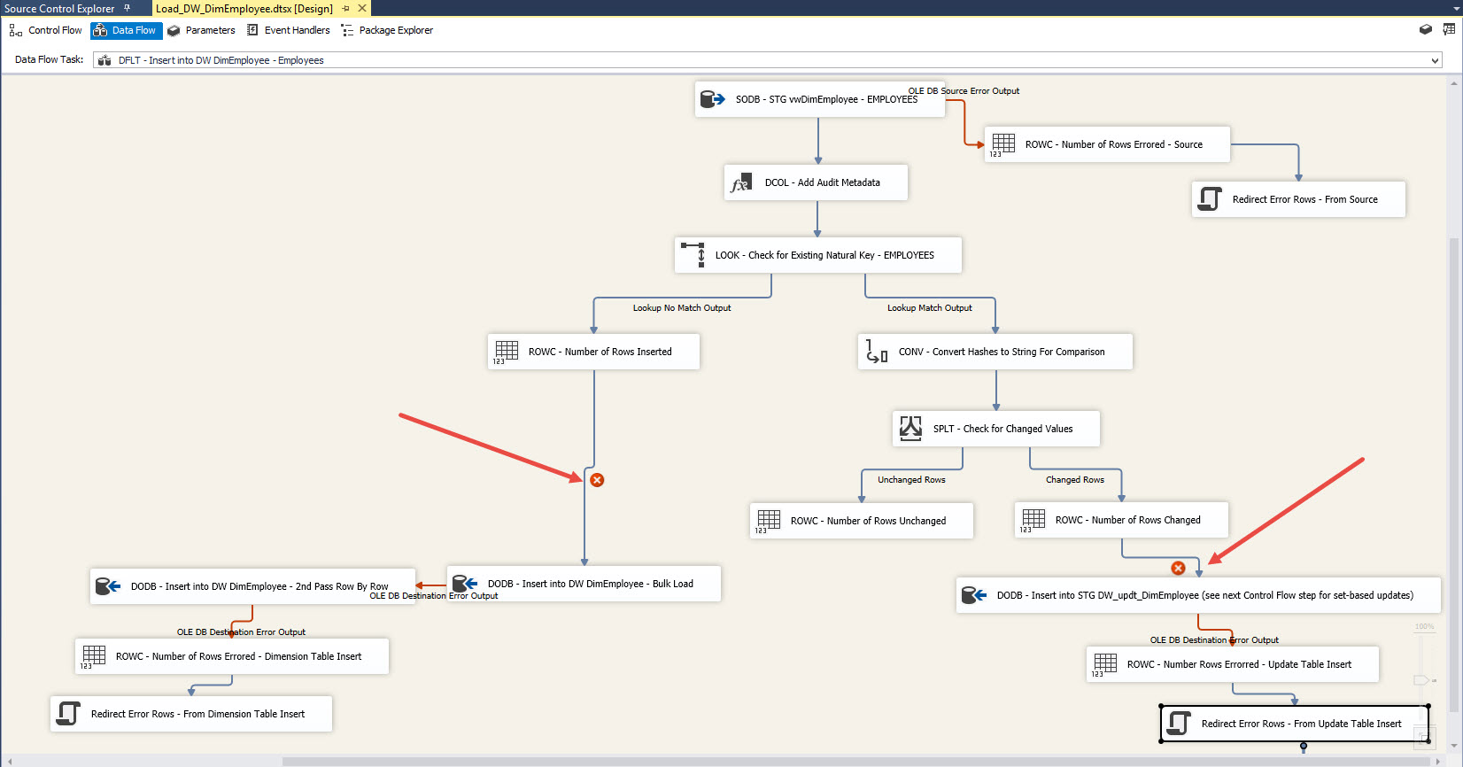Pin the Load_DW_DimEmployee.dtsx tab
The image size is (1463, 767).
pyautogui.click(x=346, y=8)
